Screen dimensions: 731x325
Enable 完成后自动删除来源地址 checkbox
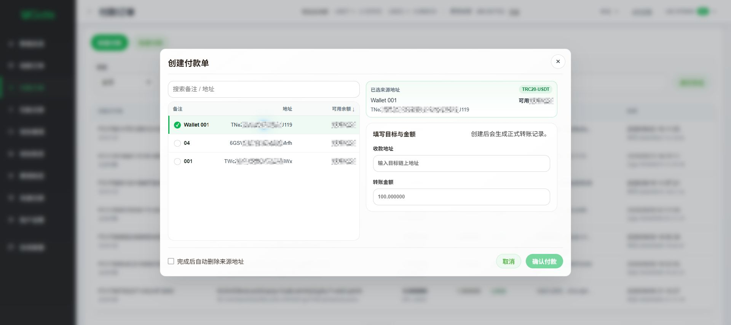click(171, 262)
